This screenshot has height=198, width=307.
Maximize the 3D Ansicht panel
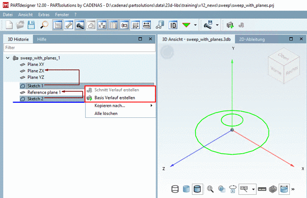[x=291, y=39]
